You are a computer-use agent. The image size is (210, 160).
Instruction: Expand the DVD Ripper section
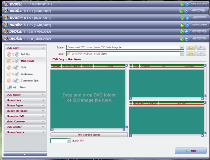point(25,95)
